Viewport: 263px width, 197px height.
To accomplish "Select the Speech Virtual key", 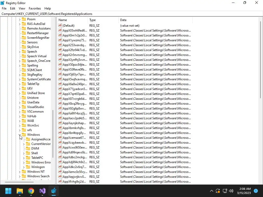I will click(x=37, y=56).
